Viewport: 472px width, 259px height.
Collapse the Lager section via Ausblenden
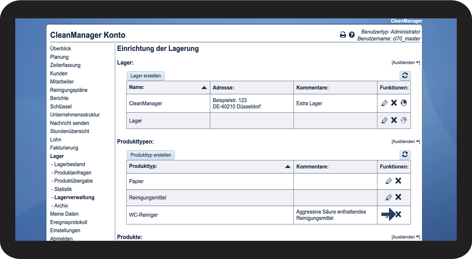pos(405,63)
